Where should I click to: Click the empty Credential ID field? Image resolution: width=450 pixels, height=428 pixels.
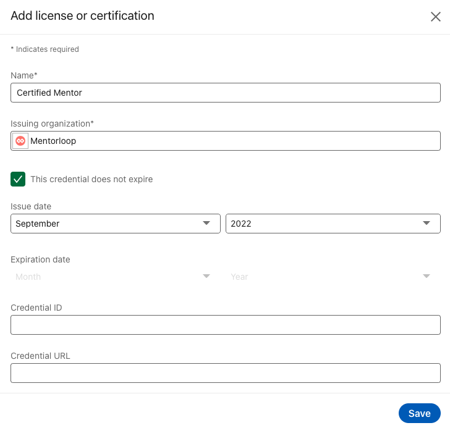tap(226, 325)
